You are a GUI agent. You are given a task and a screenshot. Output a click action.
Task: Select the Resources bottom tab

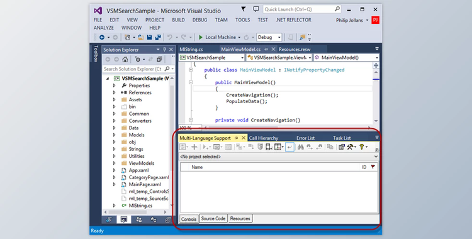tap(240, 218)
